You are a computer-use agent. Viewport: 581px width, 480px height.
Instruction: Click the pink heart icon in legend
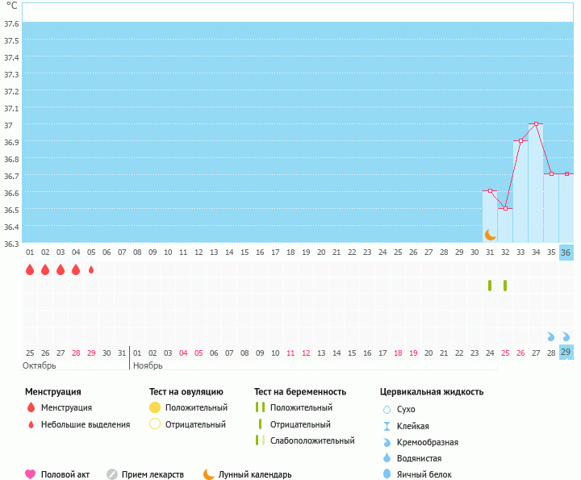point(31,474)
